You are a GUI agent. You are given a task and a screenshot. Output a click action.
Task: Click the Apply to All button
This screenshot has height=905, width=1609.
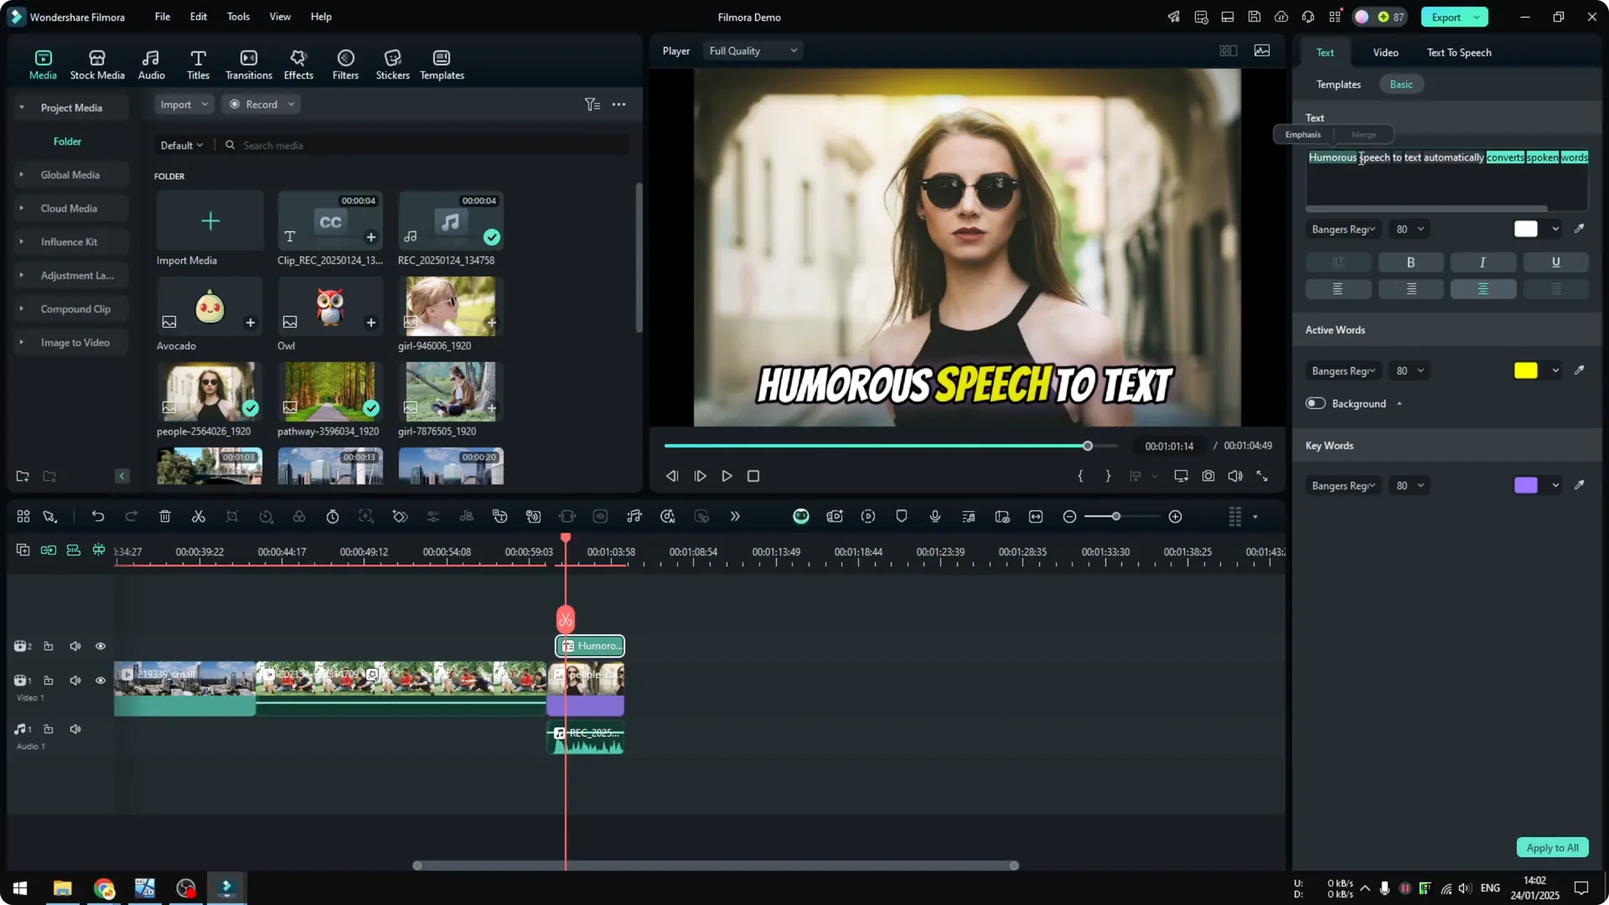(x=1552, y=848)
